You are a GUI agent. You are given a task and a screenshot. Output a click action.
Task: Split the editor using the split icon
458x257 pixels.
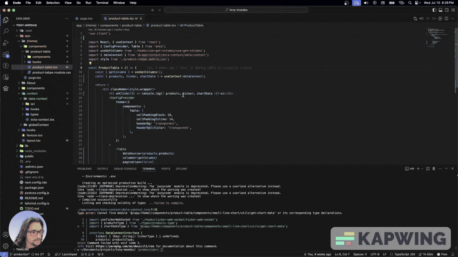coord(446,18)
